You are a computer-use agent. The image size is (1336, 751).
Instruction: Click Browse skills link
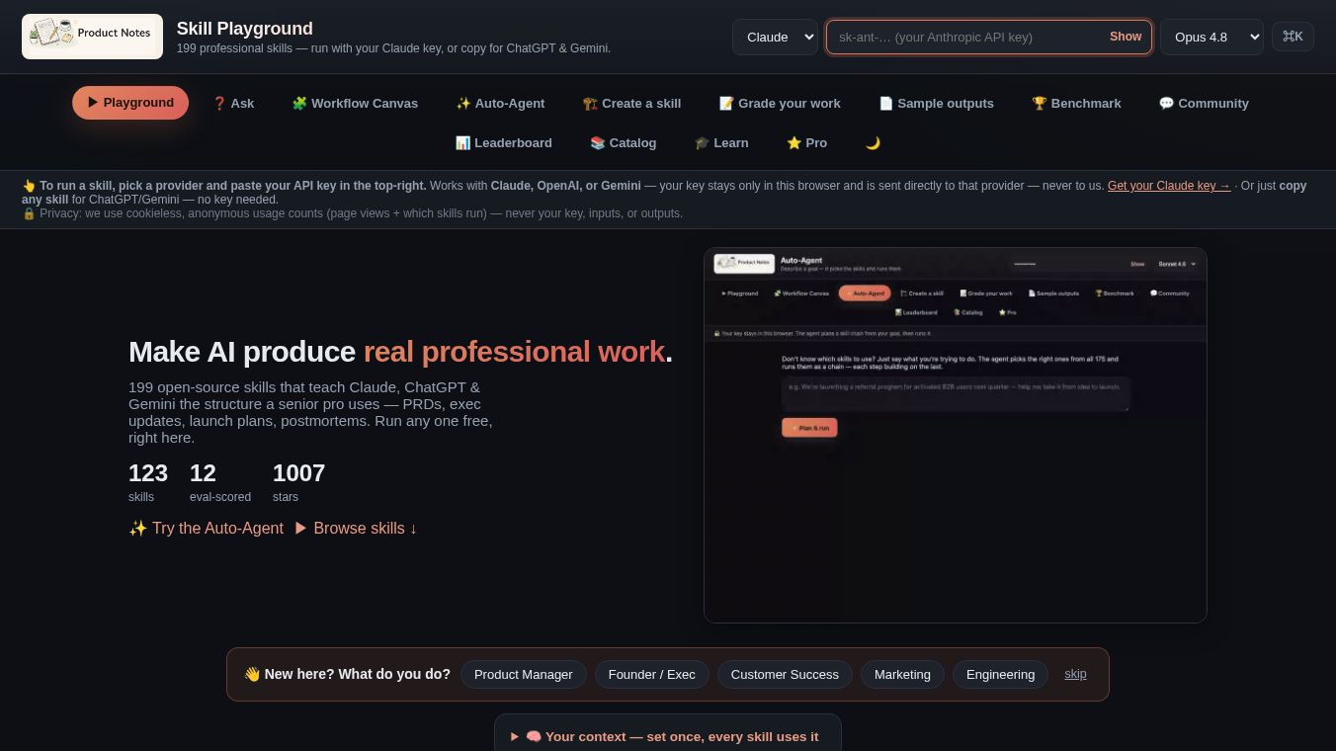356,528
